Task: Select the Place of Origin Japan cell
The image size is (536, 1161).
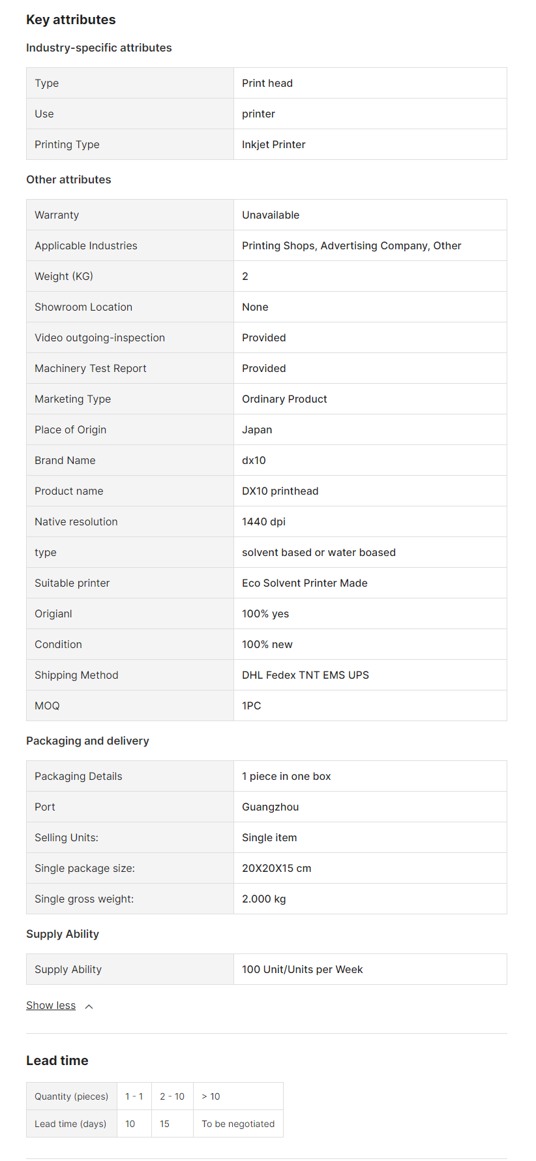Action: 257,429
